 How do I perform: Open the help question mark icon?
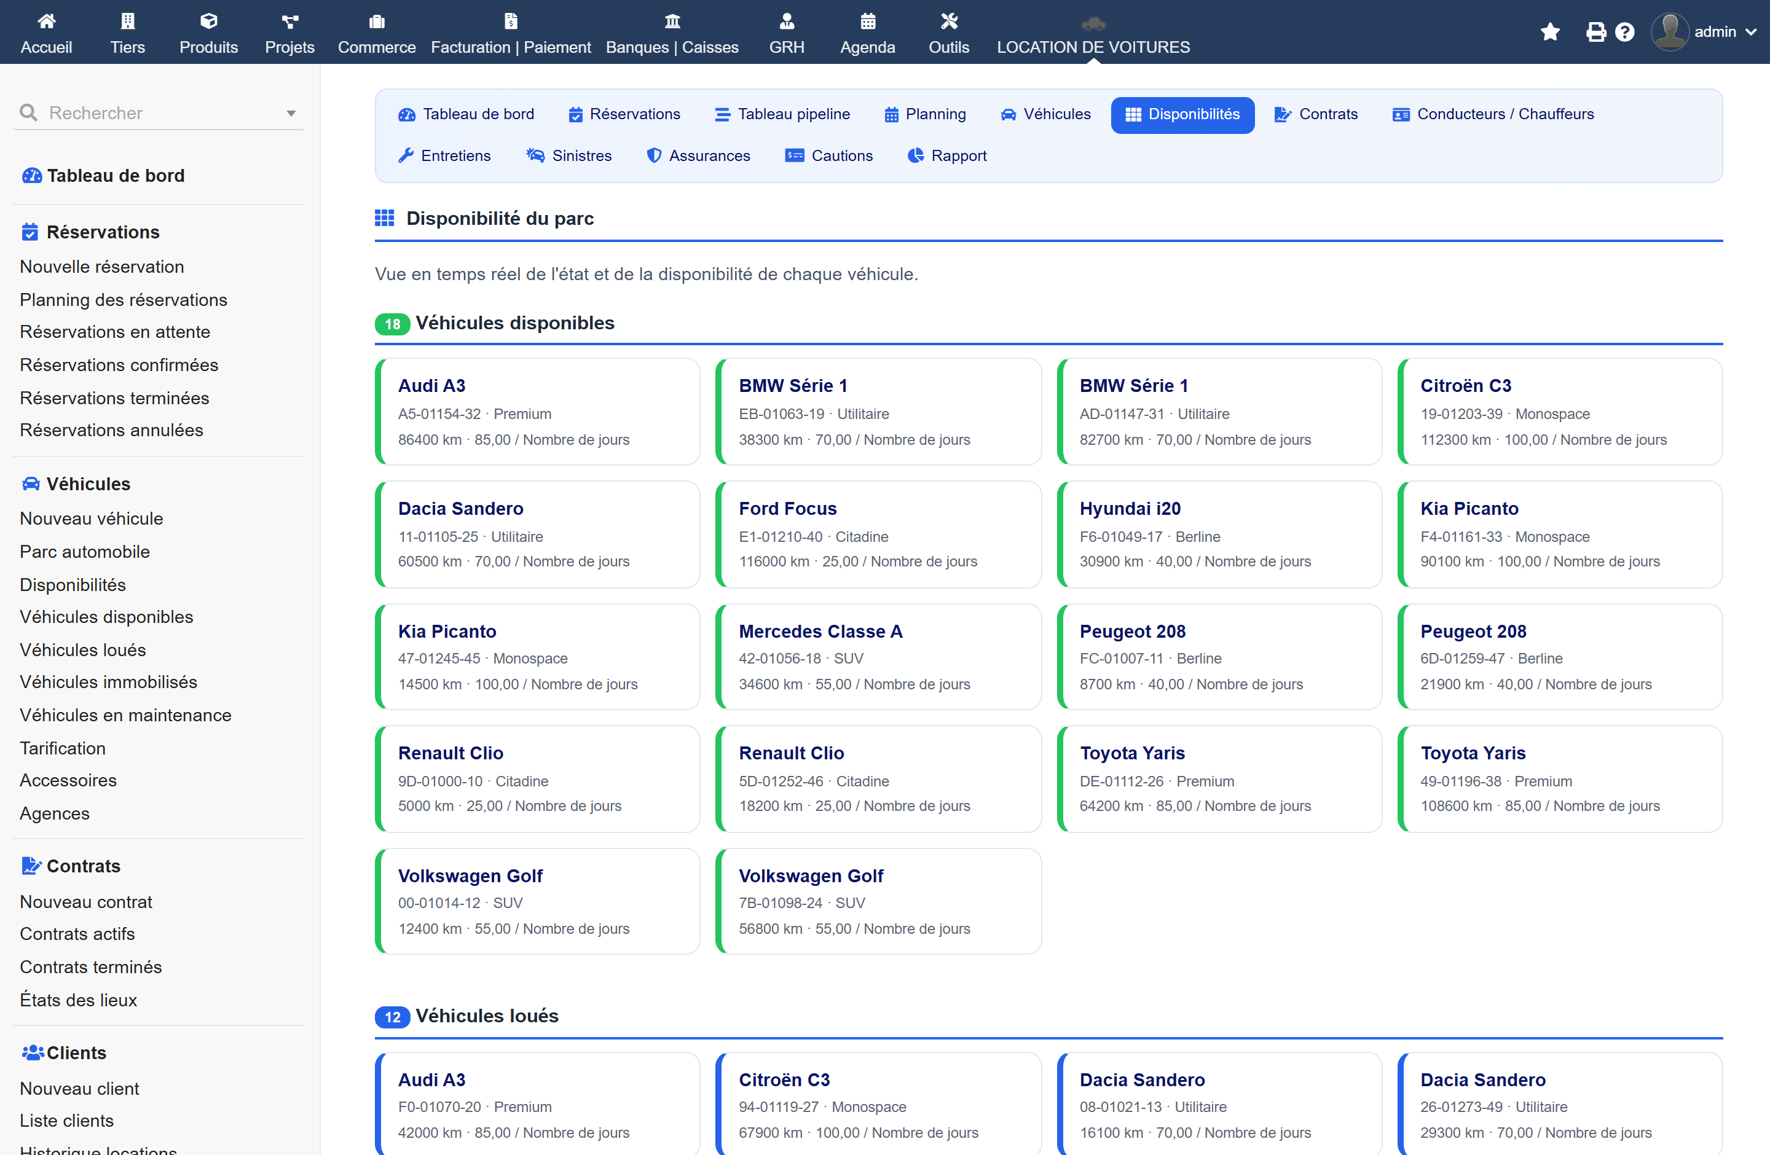coord(1625,32)
